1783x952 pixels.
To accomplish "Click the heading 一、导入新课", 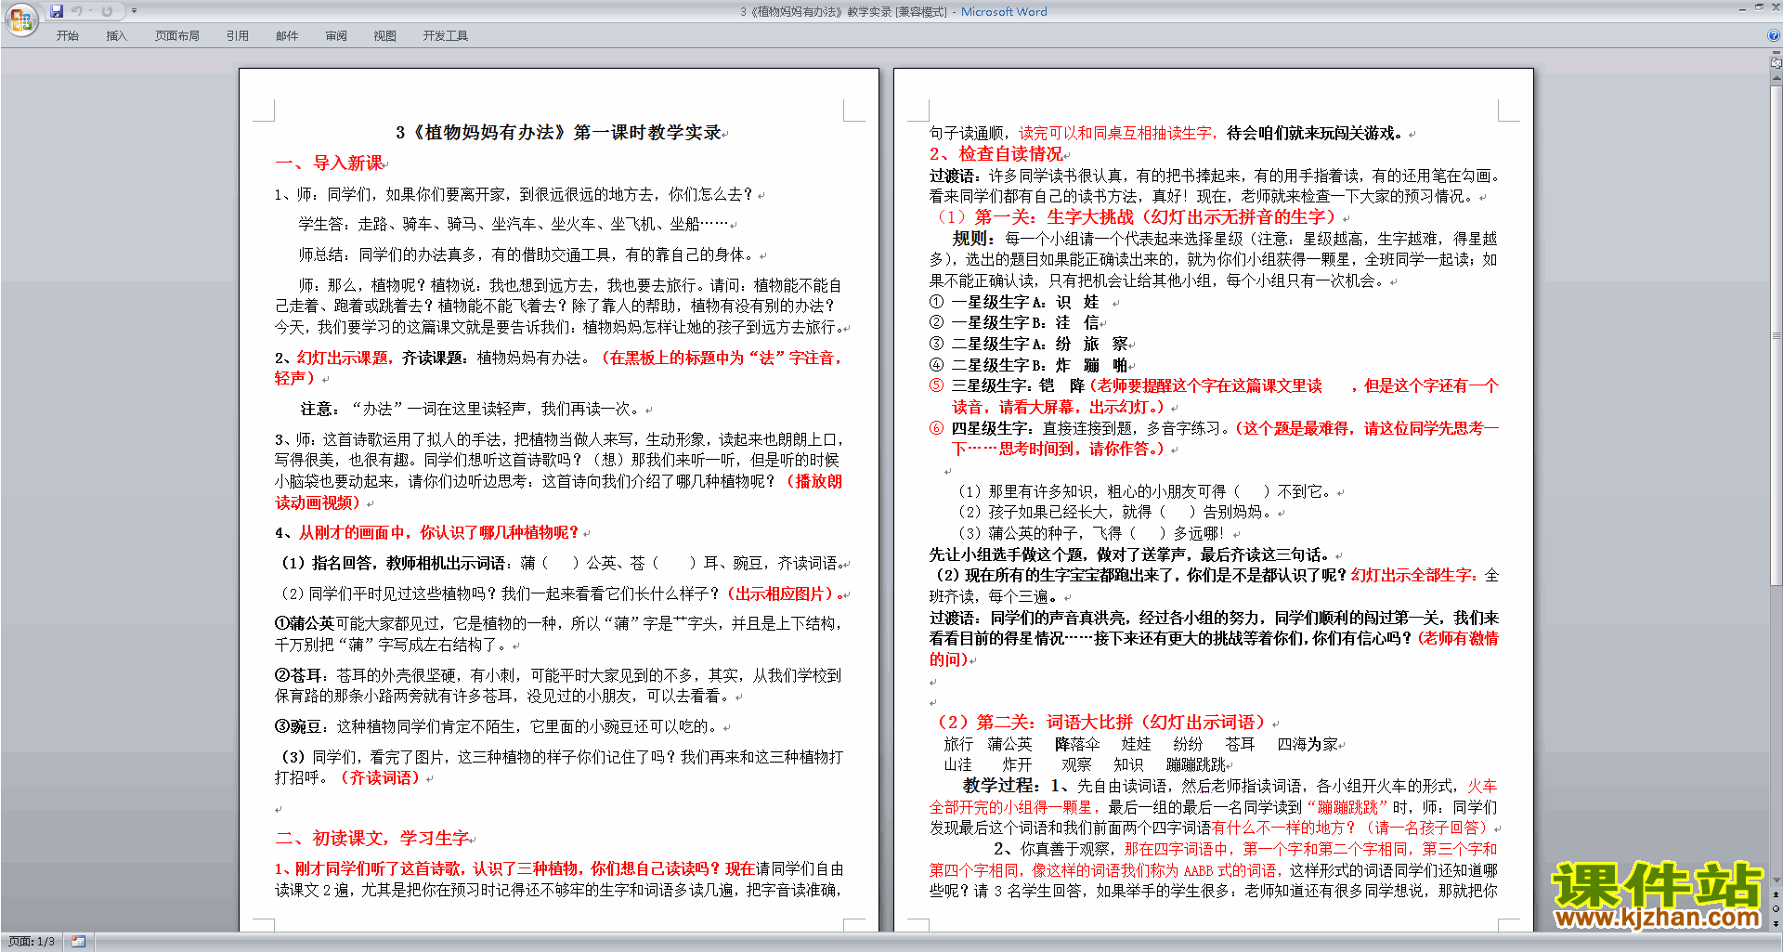I will click(x=330, y=163).
